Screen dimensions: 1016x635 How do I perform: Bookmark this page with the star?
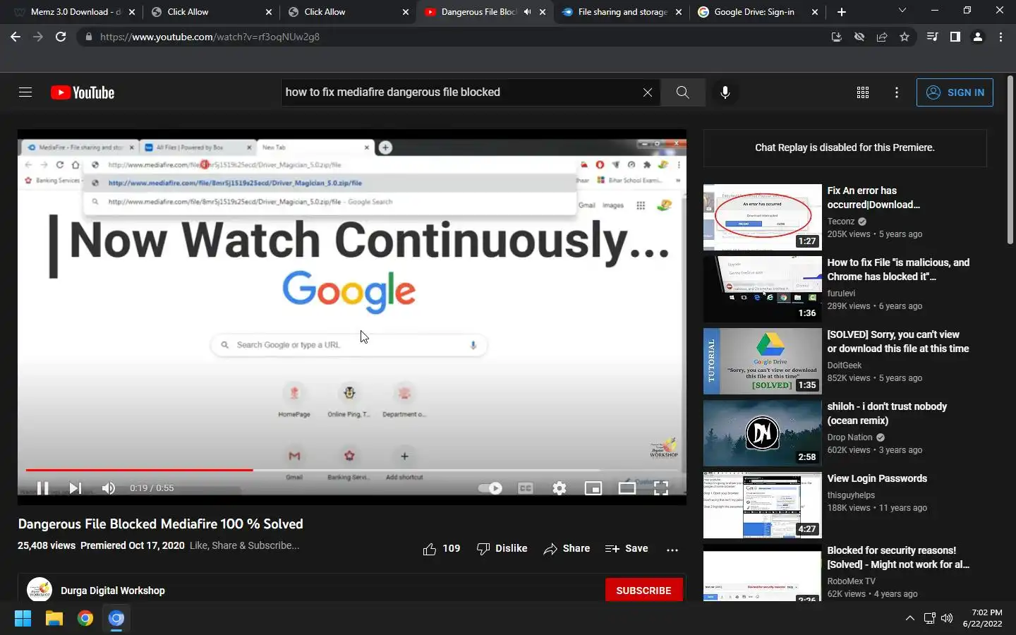pos(905,37)
